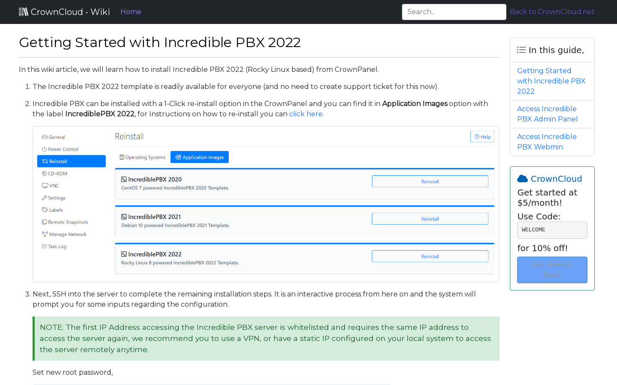Click the green NOTE callout about whitelisted IP

click(x=266, y=338)
